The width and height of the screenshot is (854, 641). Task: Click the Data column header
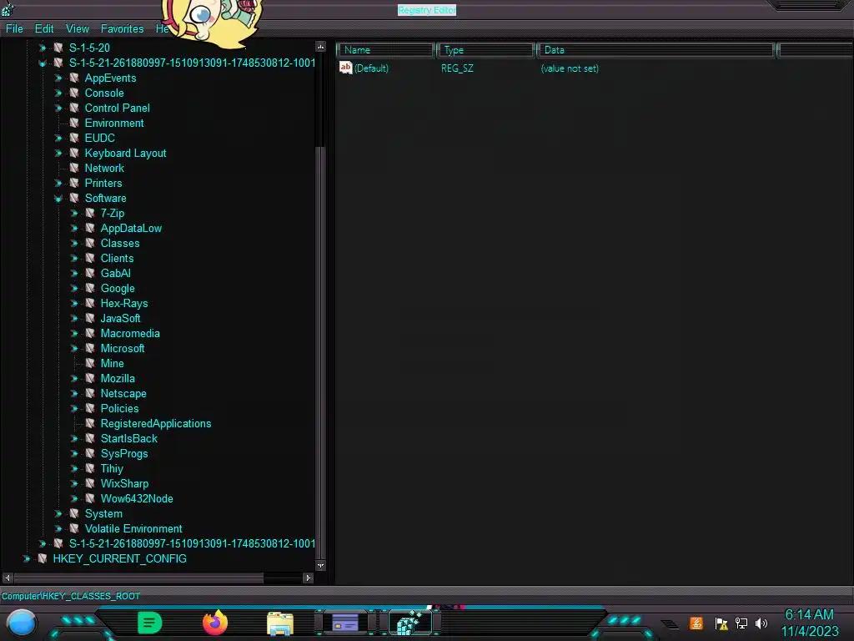[x=656, y=50]
